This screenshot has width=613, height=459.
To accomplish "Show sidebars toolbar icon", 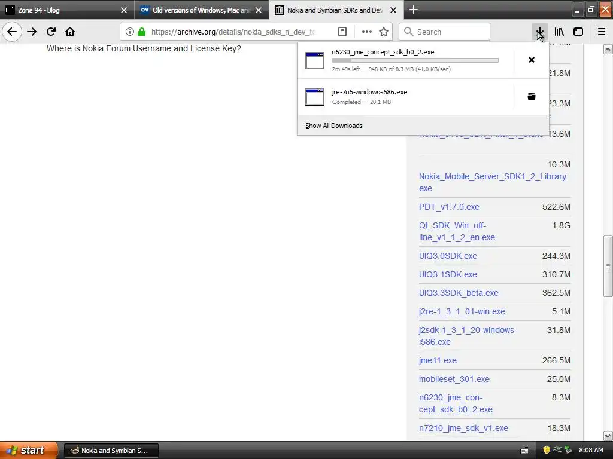I will pos(578,32).
